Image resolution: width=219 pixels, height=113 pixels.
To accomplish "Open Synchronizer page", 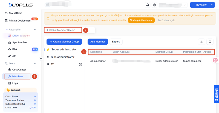I will click(20, 42).
